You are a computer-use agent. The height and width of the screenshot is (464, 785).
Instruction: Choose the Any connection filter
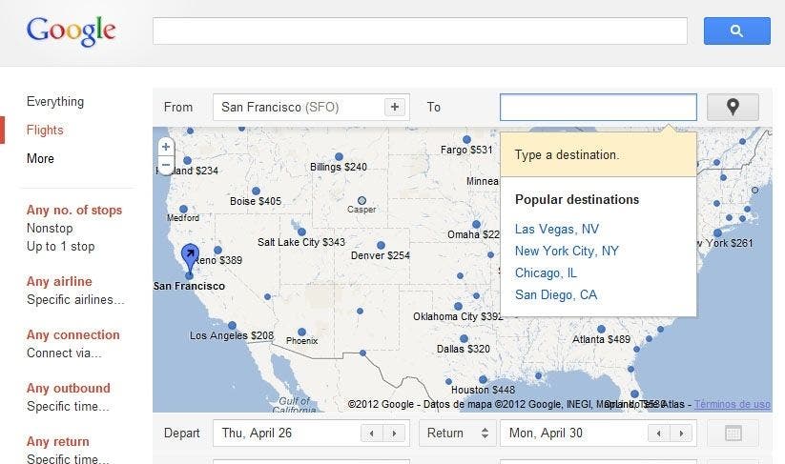73,335
